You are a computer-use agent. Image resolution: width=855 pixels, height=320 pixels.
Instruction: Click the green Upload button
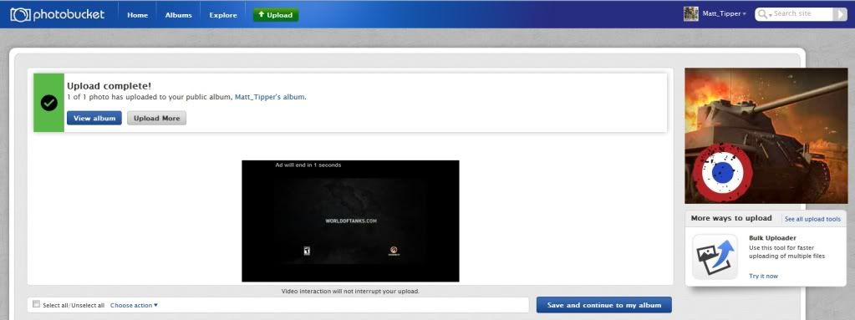275,15
